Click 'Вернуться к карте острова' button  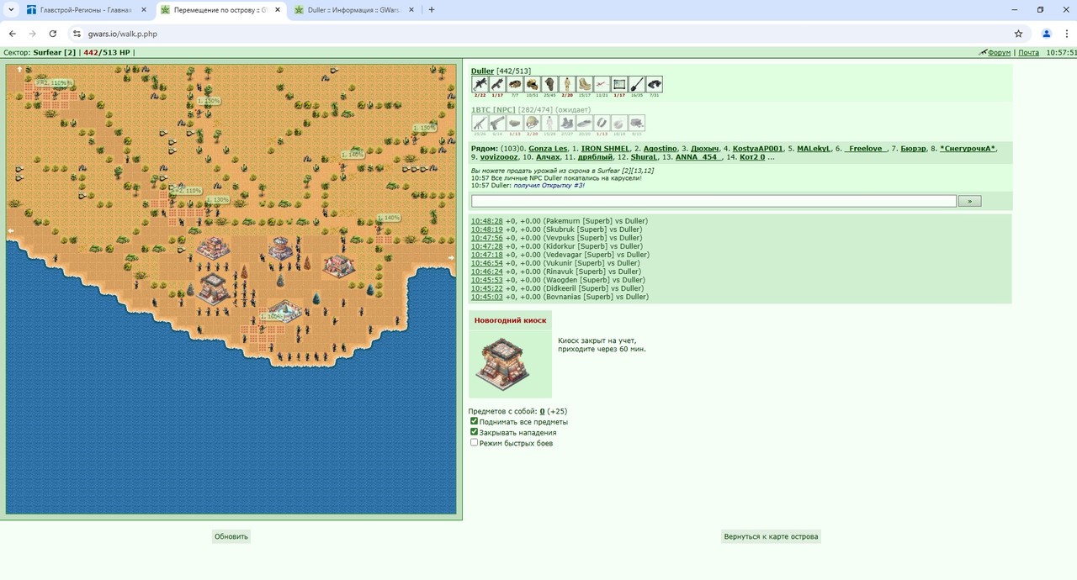point(771,536)
